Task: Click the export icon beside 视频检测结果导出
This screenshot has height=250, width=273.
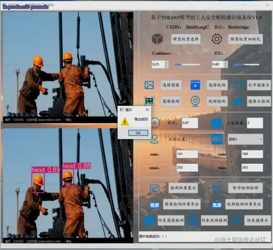Action: tap(217, 204)
